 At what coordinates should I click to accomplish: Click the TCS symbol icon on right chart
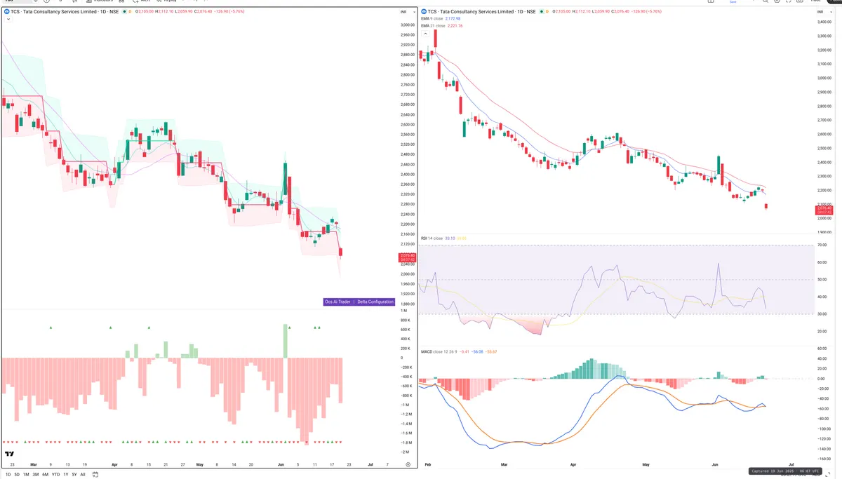click(x=423, y=12)
